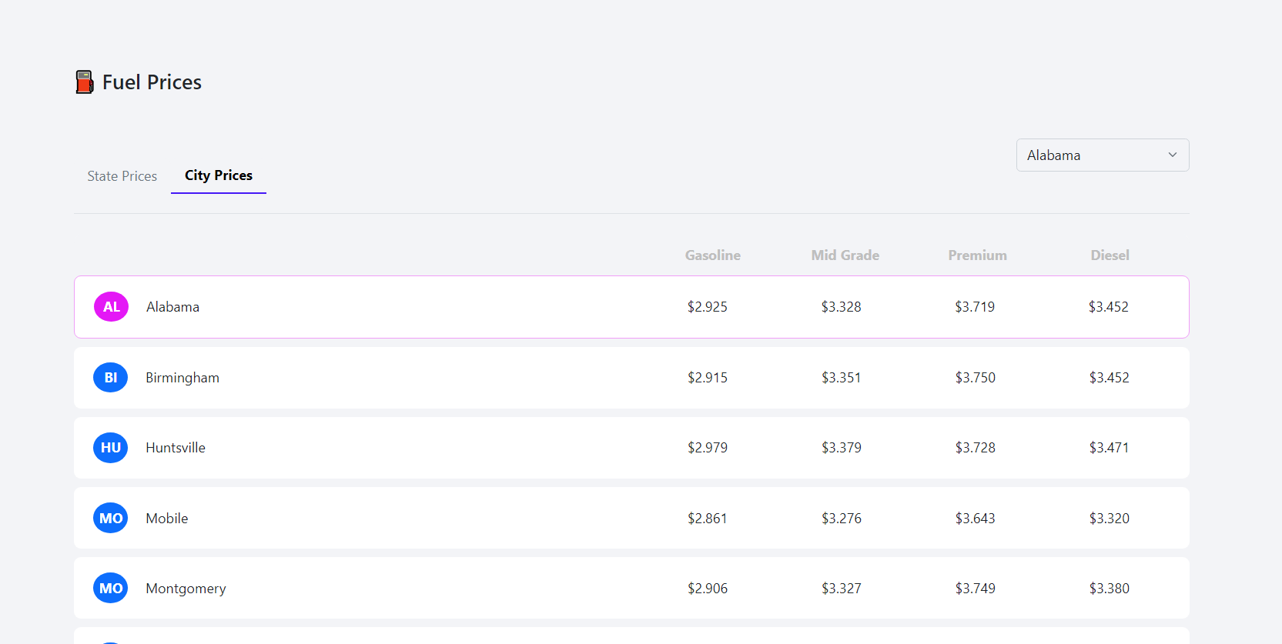Click Mobile gasoline price $2.861

[708, 519]
